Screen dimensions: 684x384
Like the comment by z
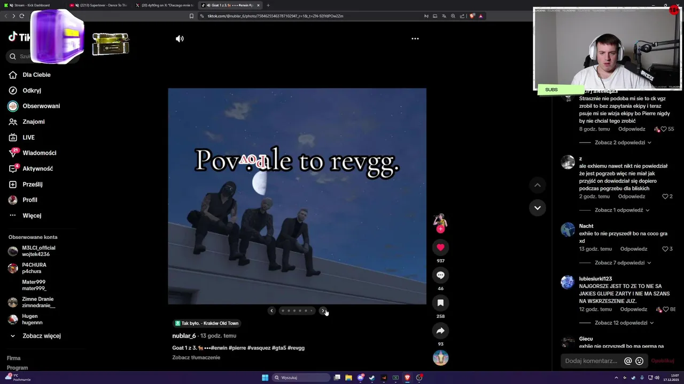(x=665, y=196)
